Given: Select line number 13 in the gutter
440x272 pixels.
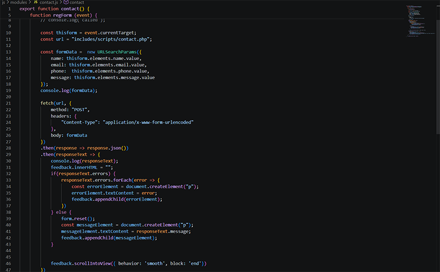Looking at the screenshot, I should click(8, 52).
